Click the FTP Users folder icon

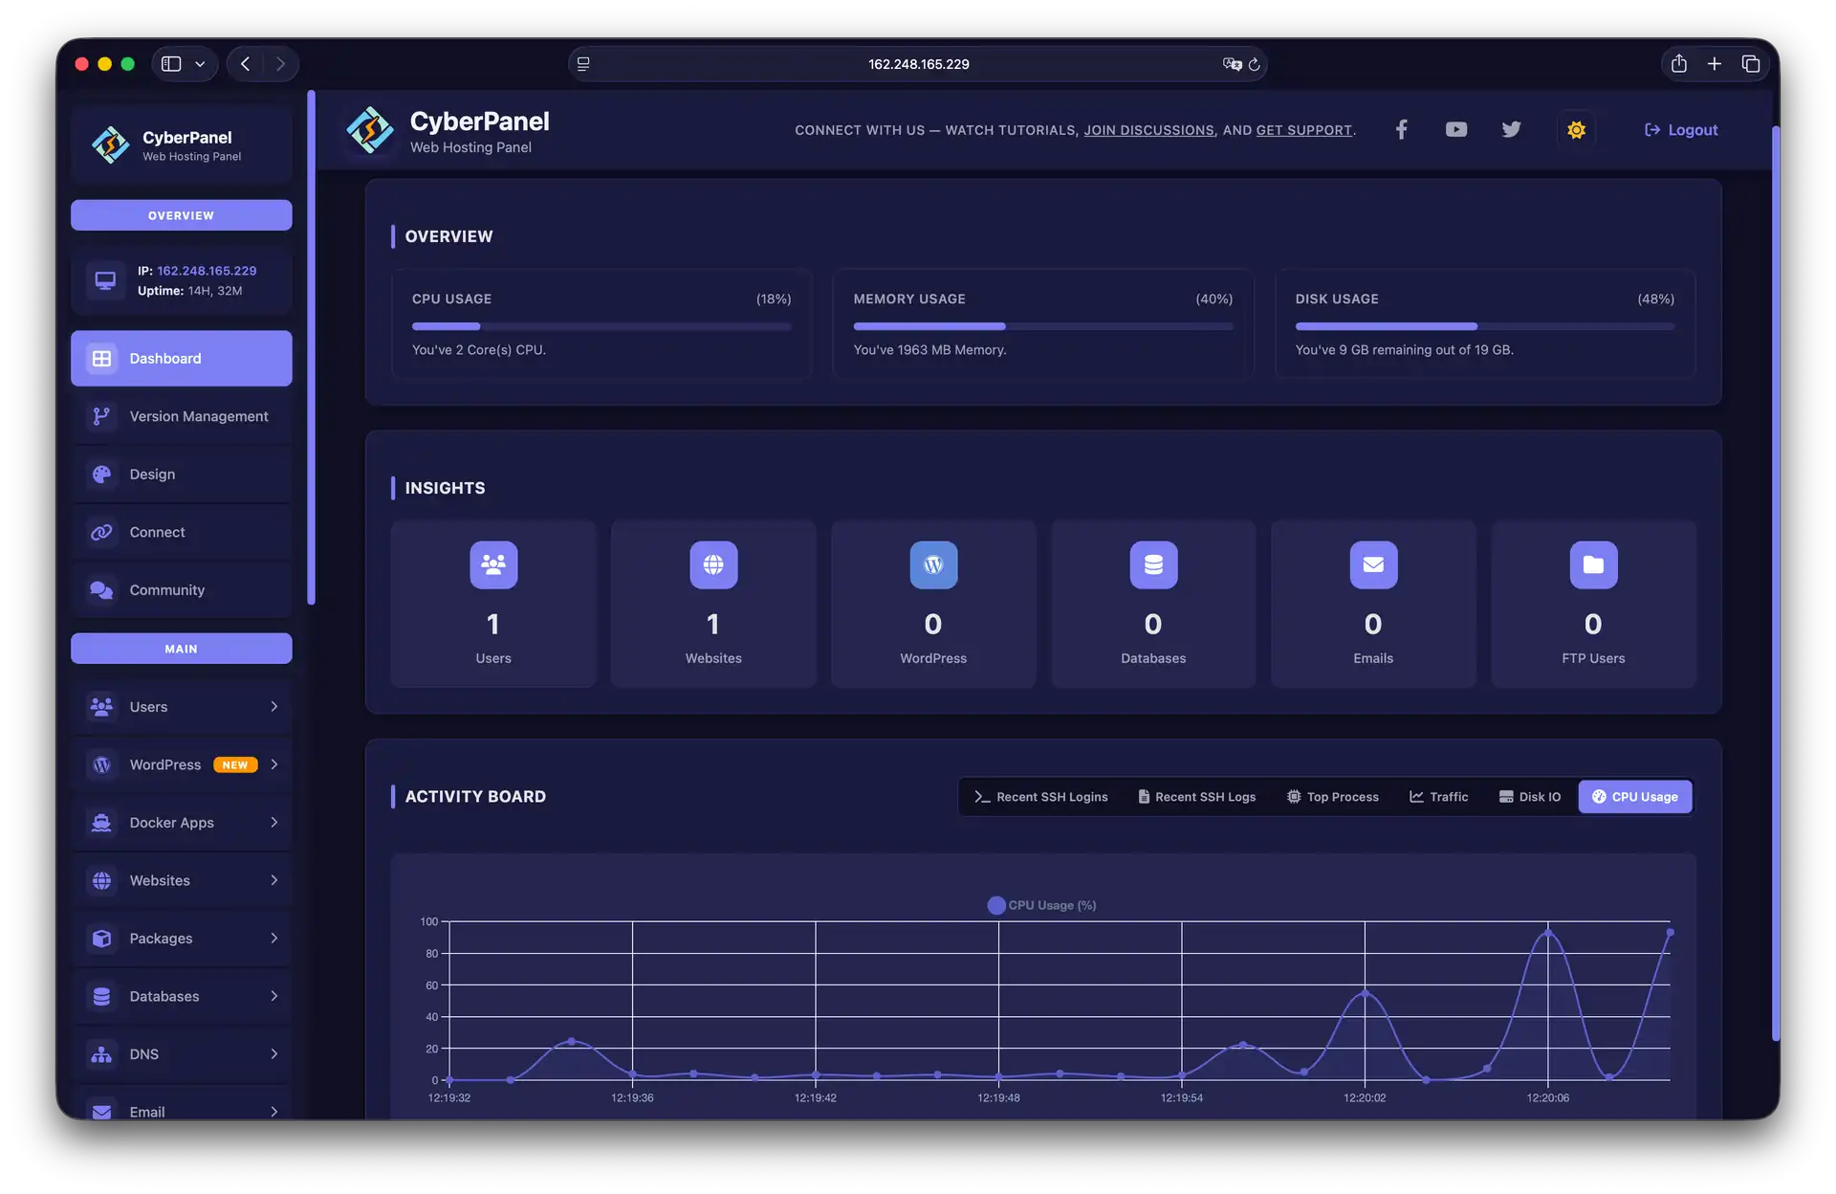(1593, 564)
